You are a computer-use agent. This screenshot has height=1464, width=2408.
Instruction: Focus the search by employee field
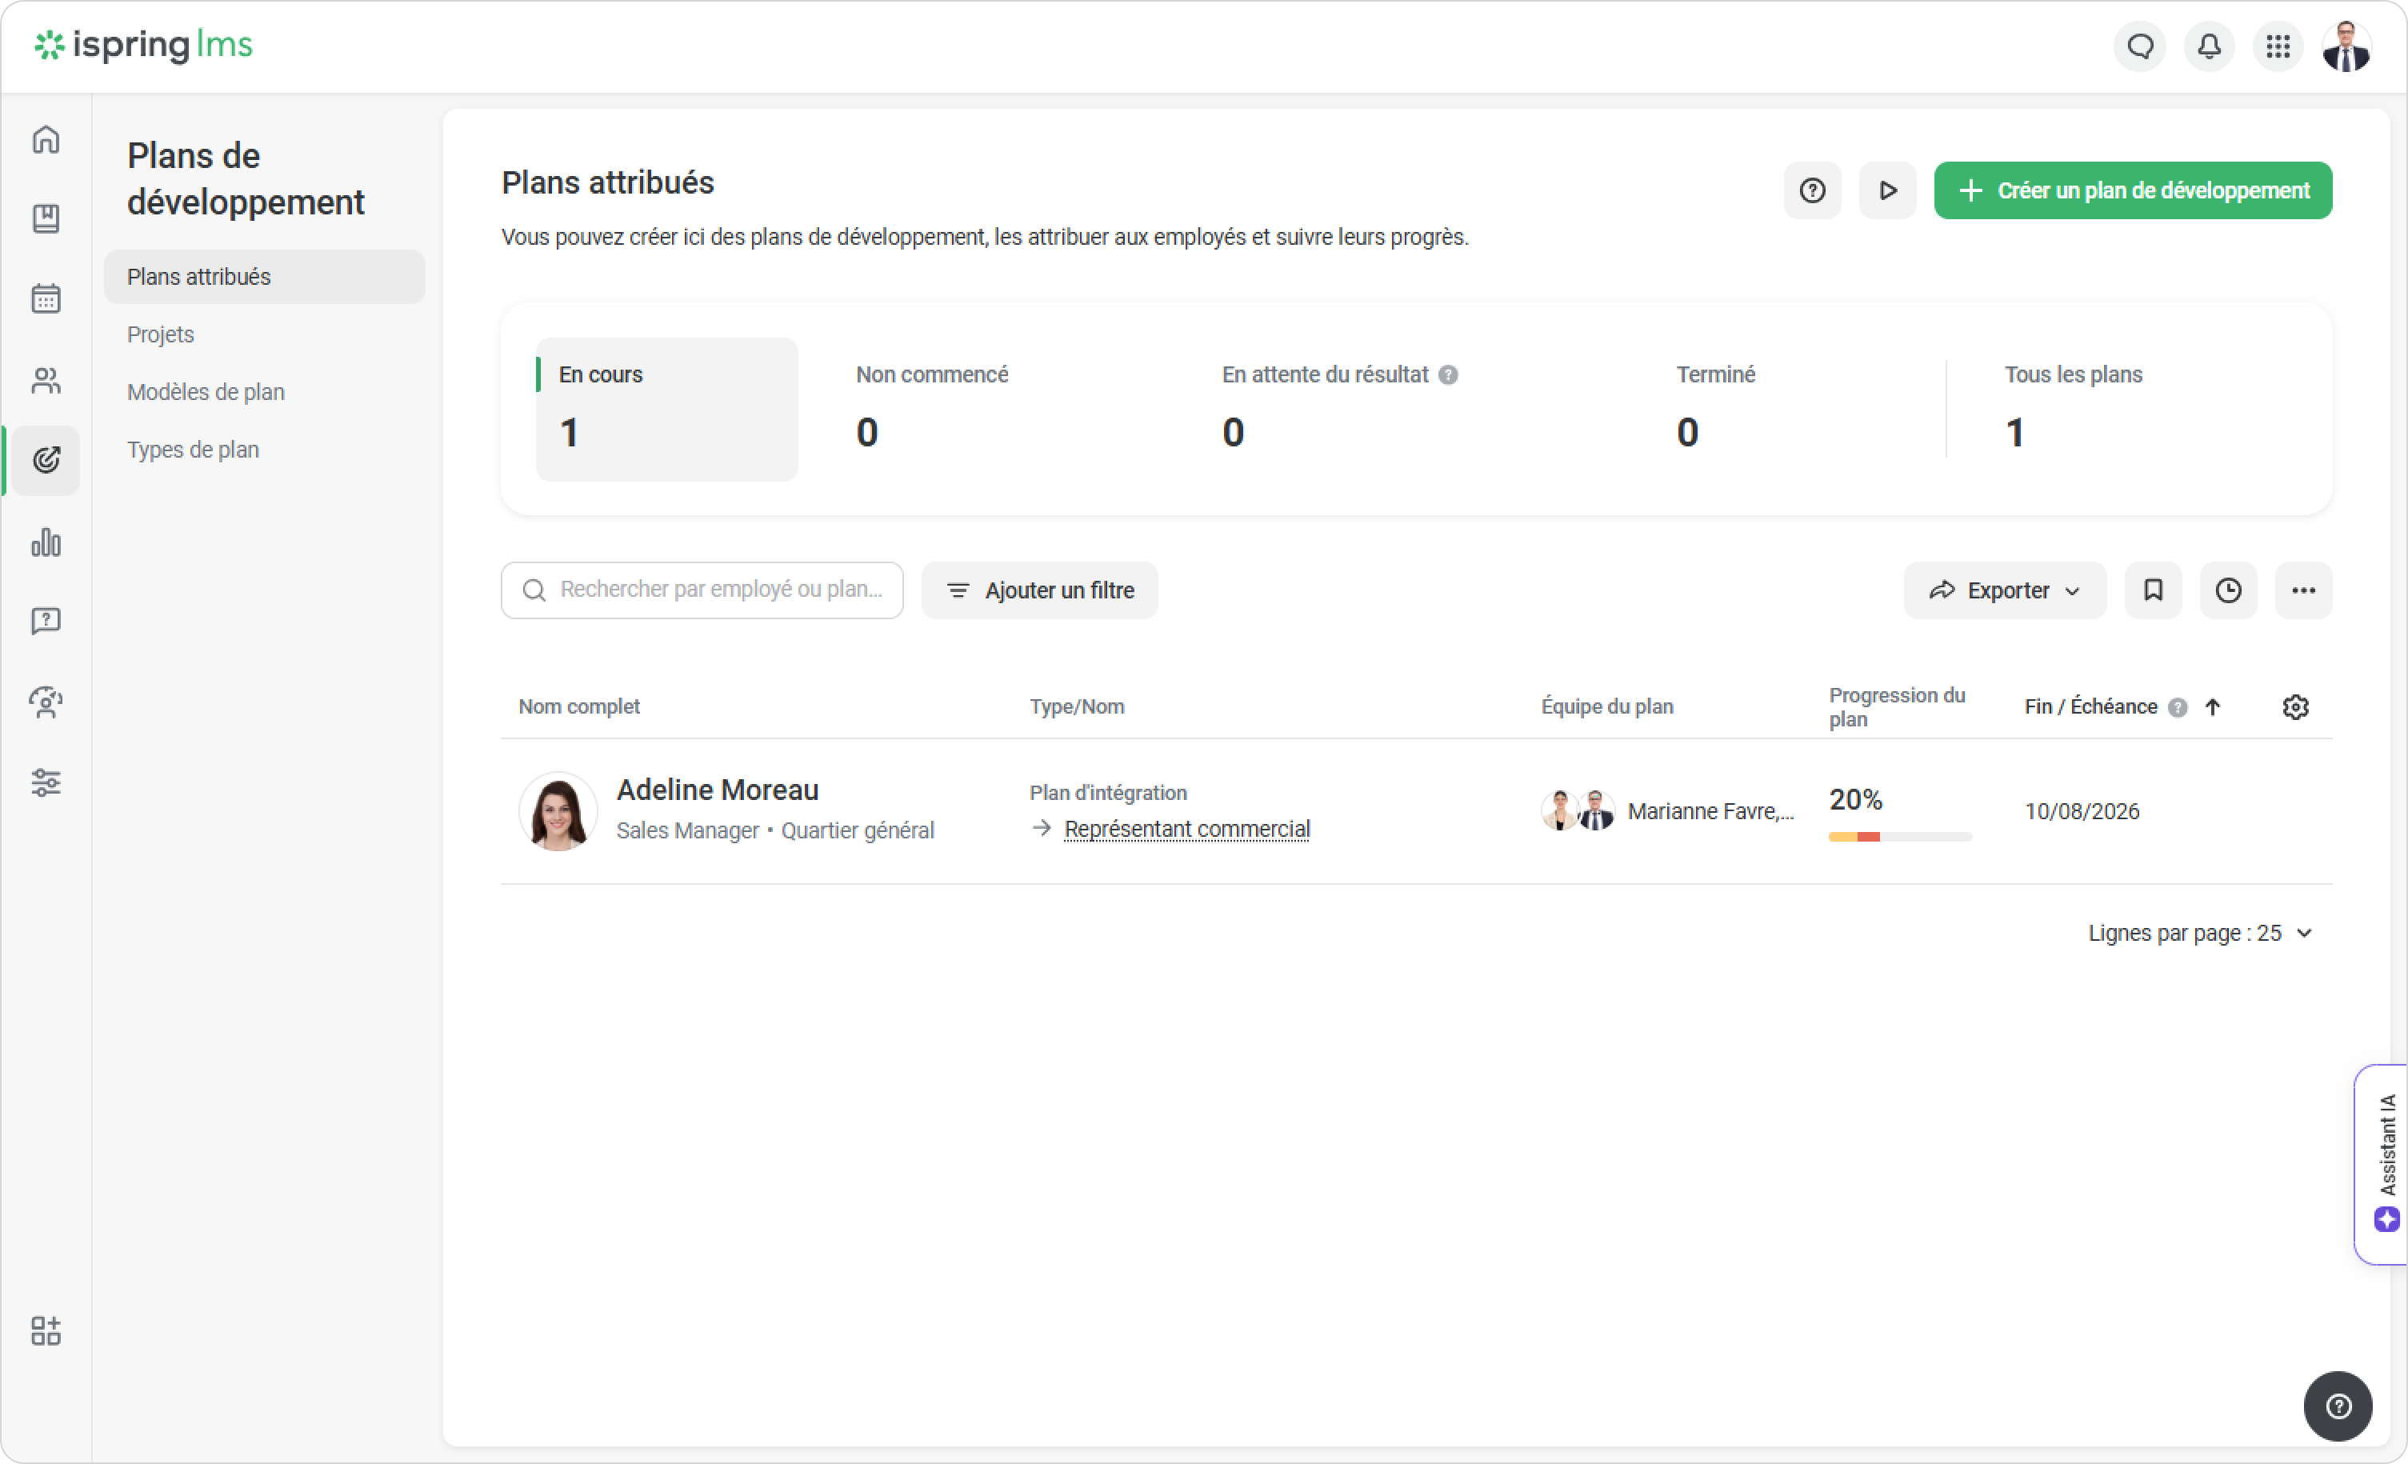(702, 590)
